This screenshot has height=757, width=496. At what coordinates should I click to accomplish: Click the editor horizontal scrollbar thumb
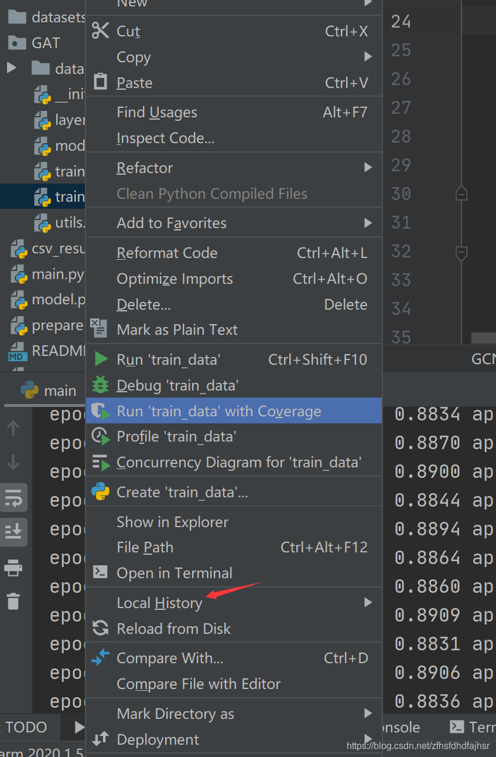point(483,338)
